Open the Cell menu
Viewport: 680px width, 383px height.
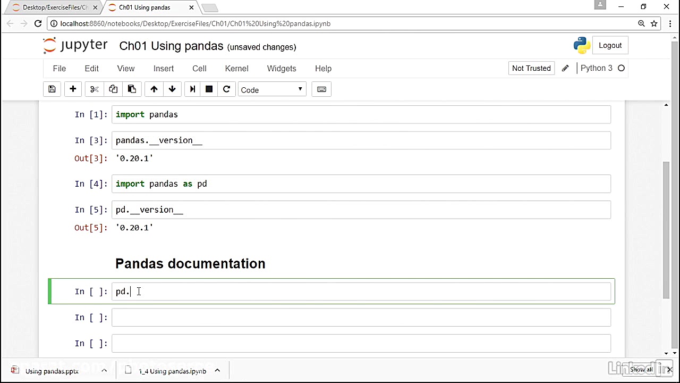tap(199, 68)
